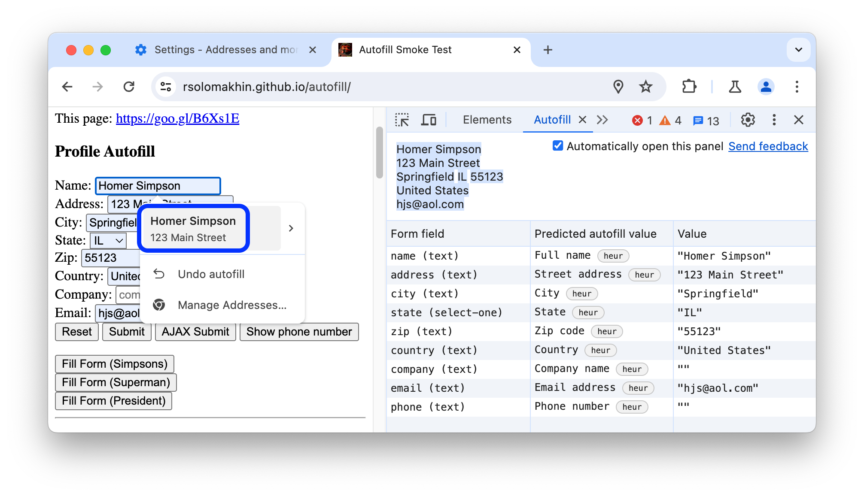Click the Elements panel tab

tap(487, 119)
